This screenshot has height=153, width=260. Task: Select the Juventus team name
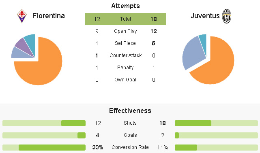[x=205, y=16]
